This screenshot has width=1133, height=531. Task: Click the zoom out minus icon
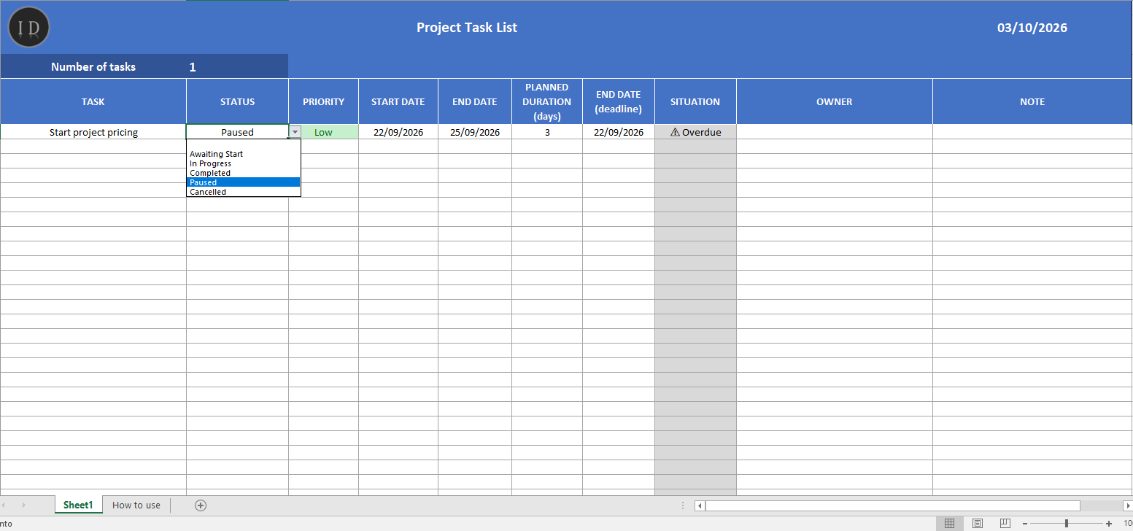click(1025, 523)
